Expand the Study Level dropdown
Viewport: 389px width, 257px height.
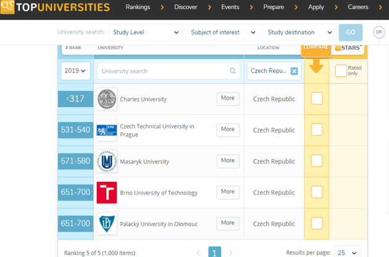[146, 32]
